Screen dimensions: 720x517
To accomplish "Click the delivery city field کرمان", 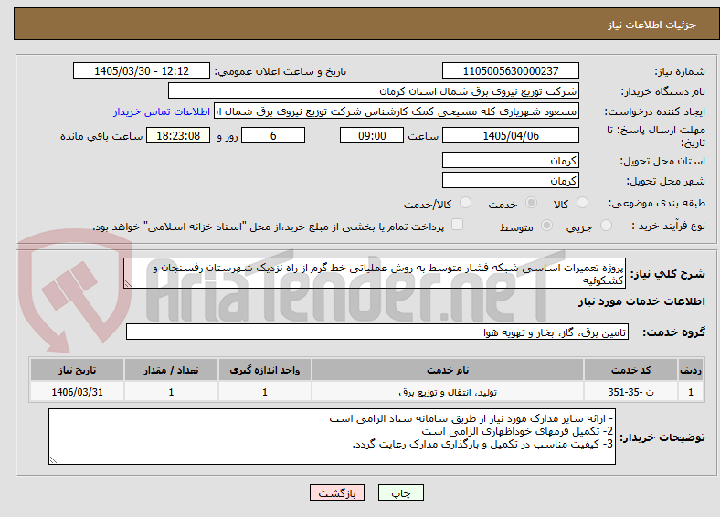I will (510, 180).
